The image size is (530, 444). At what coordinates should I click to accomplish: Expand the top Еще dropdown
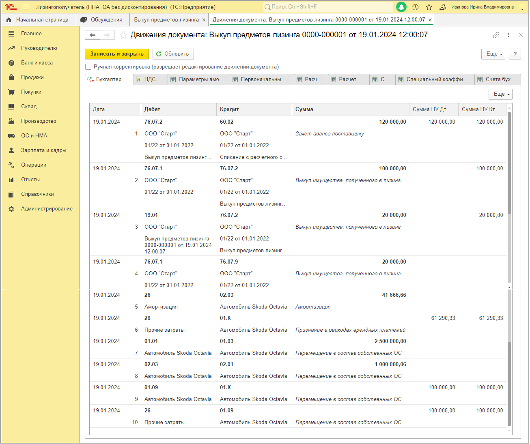(493, 54)
